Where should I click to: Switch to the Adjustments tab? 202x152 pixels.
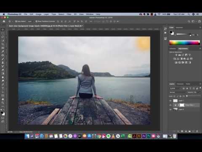click(183, 49)
